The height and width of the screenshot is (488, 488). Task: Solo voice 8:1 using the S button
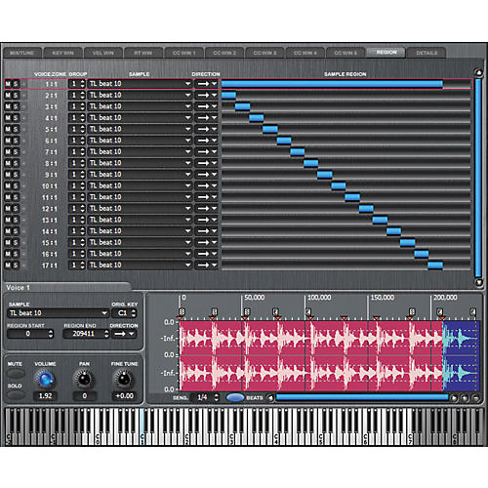(x=16, y=163)
